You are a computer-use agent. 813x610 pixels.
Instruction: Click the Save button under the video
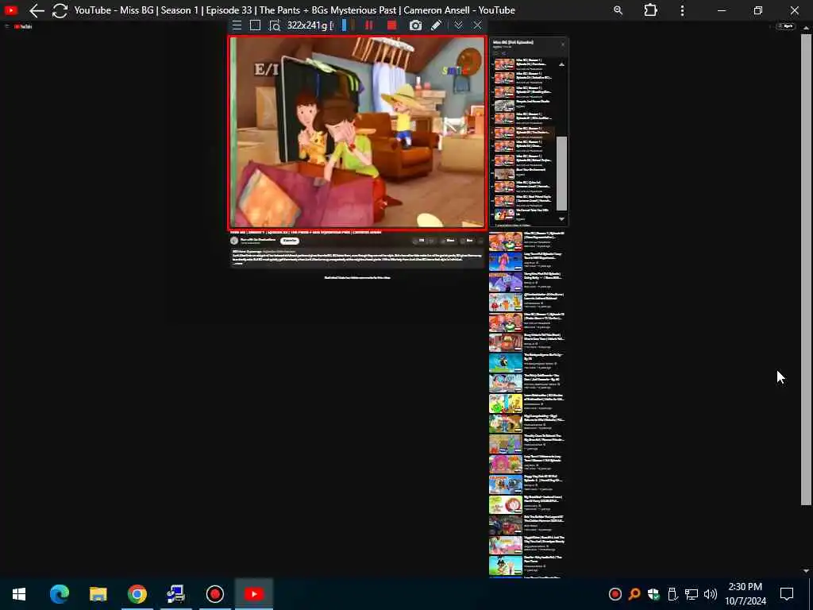coord(467,241)
